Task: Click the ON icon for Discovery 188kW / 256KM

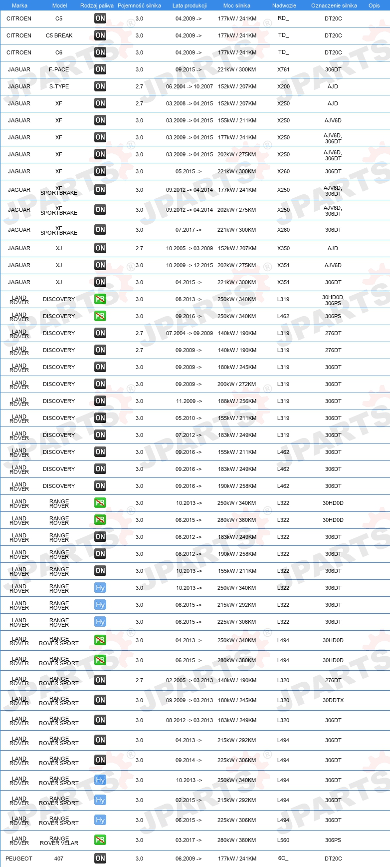Action: [100, 401]
